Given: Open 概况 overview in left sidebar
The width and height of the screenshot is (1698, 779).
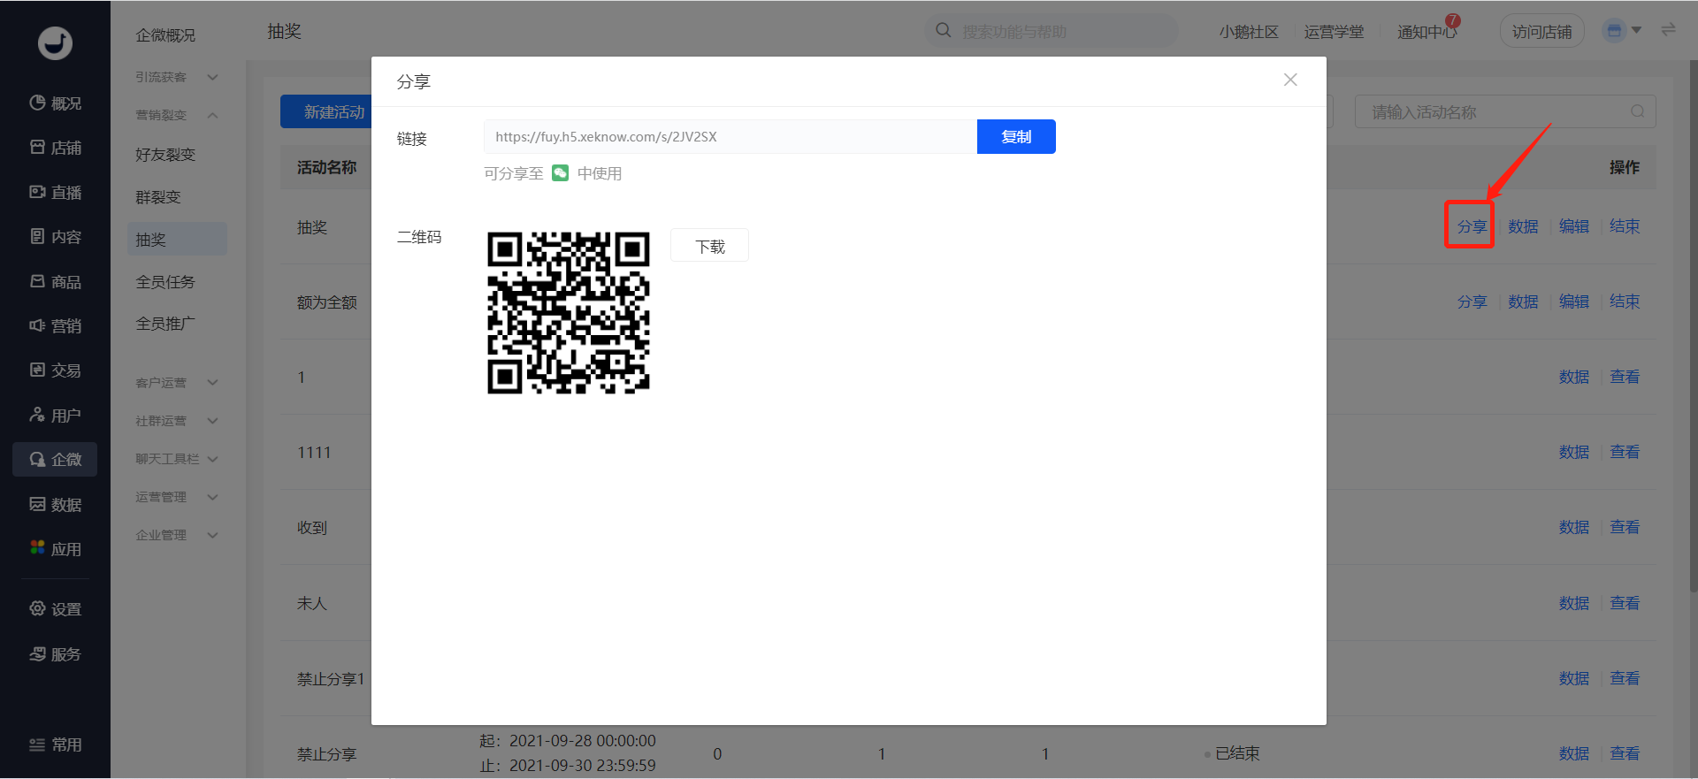Looking at the screenshot, I should 55,103.
